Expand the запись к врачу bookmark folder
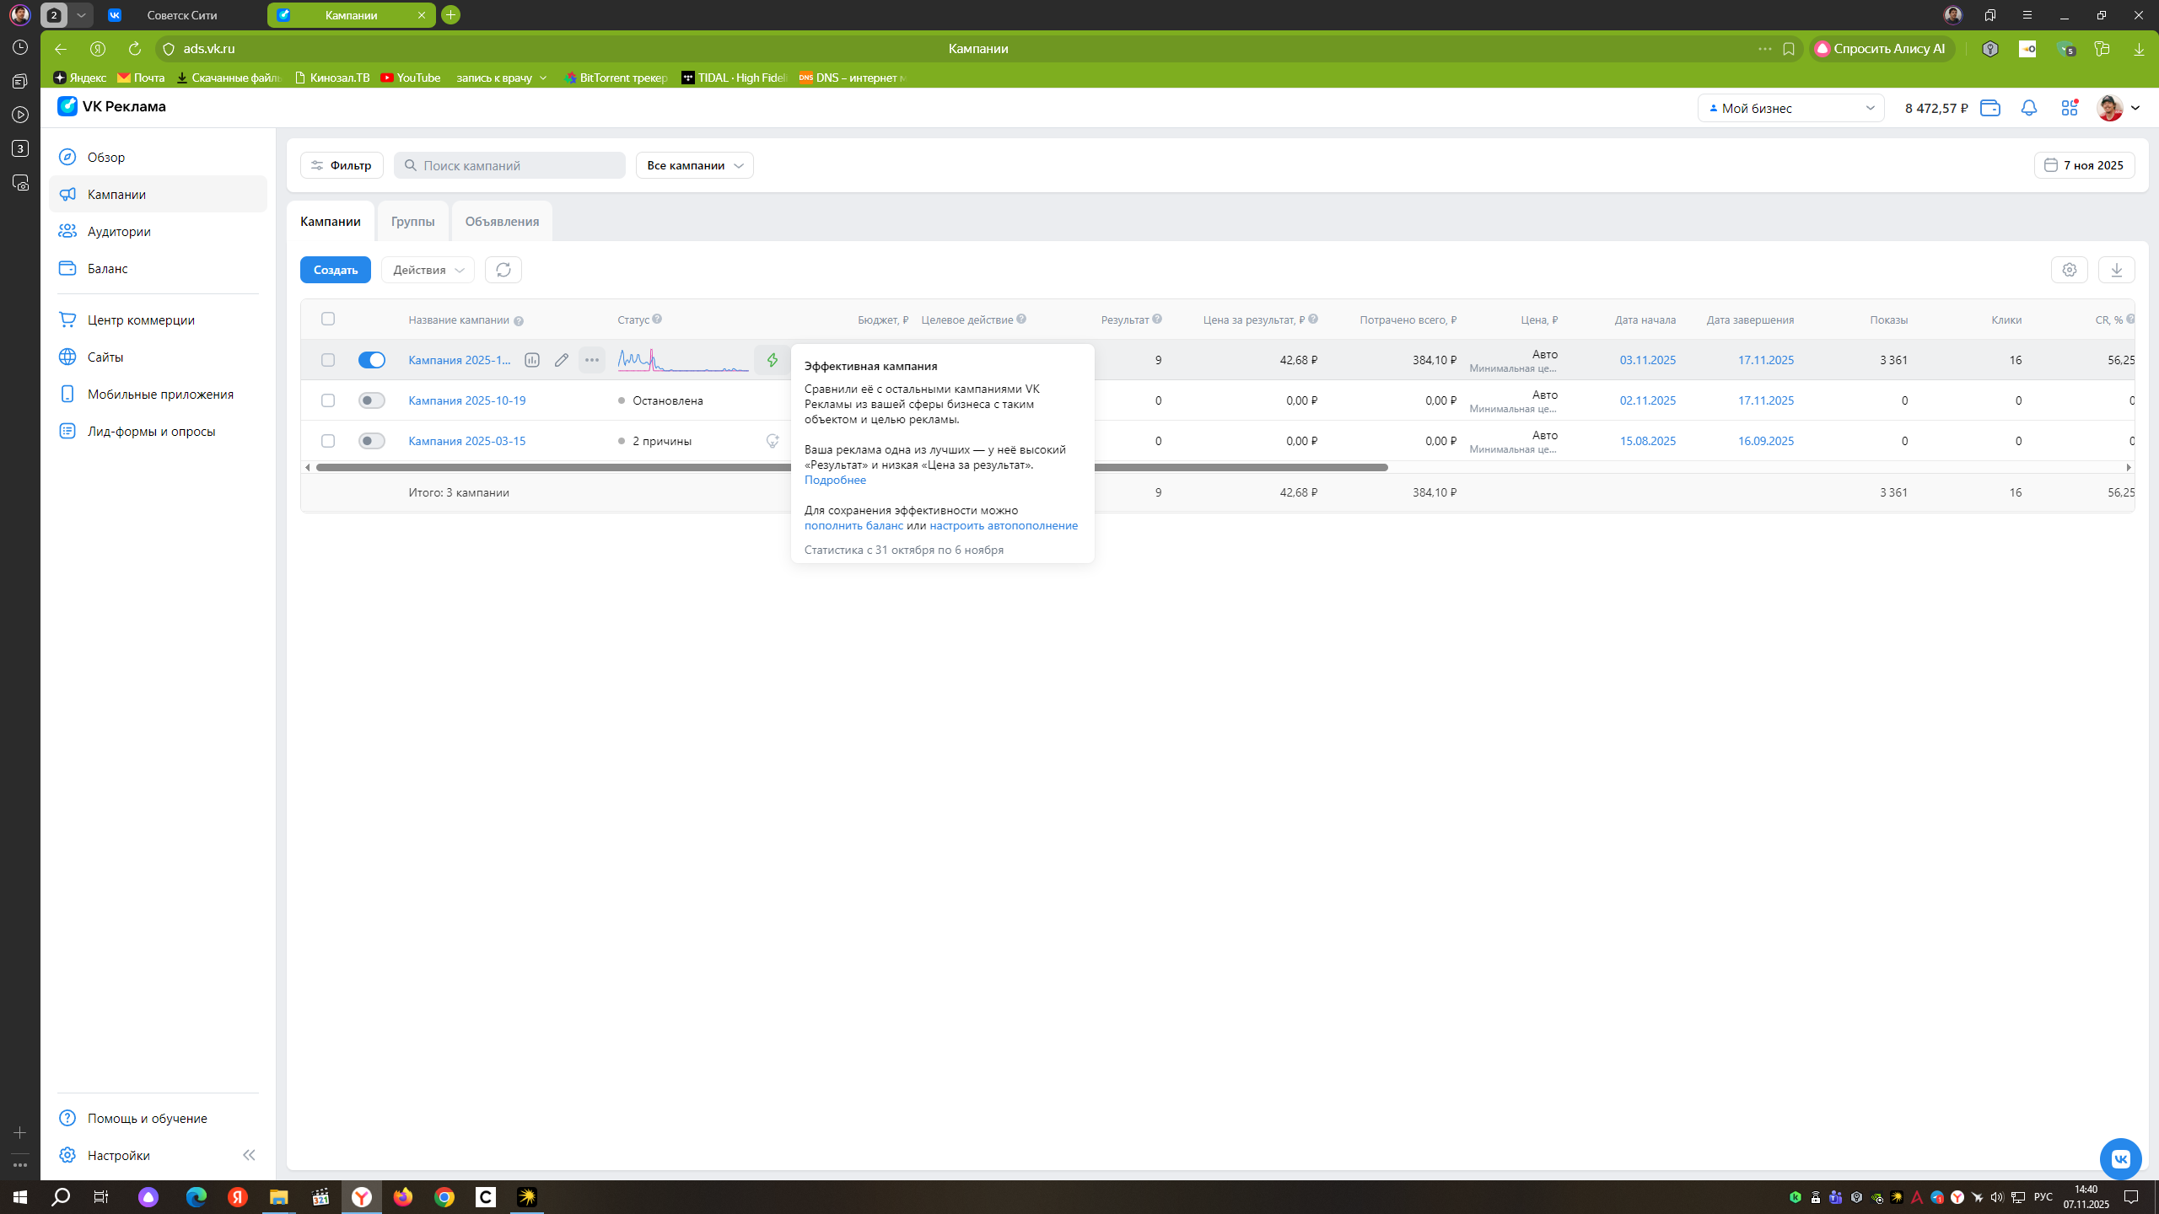Screen dimensions: 2159x1214 tap(502, 78)
